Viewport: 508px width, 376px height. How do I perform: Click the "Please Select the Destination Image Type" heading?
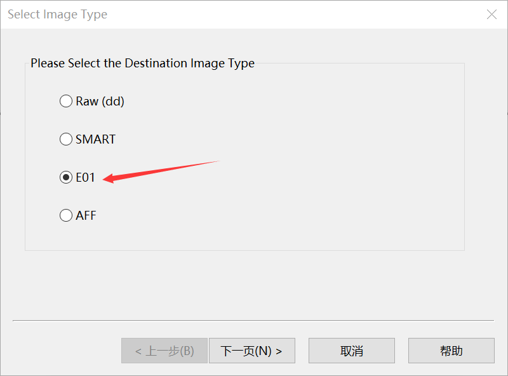142,64
